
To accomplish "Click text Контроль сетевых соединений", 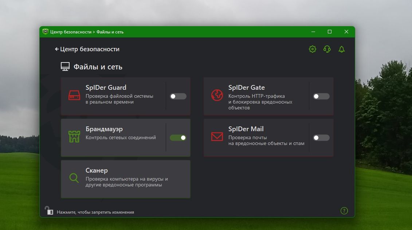I will 121,138.
